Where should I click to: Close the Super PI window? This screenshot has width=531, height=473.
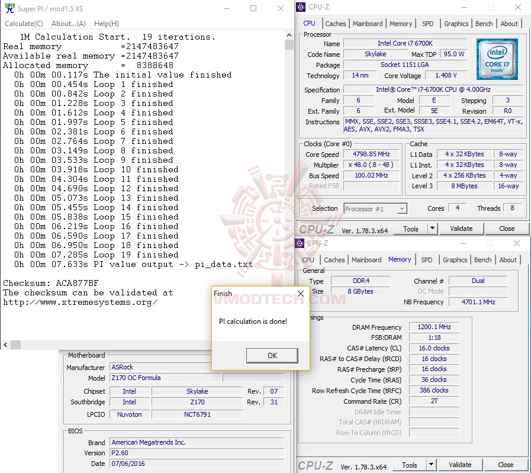coord(281,8)
